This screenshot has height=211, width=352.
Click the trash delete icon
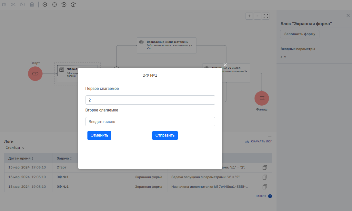tap(32, 5)
